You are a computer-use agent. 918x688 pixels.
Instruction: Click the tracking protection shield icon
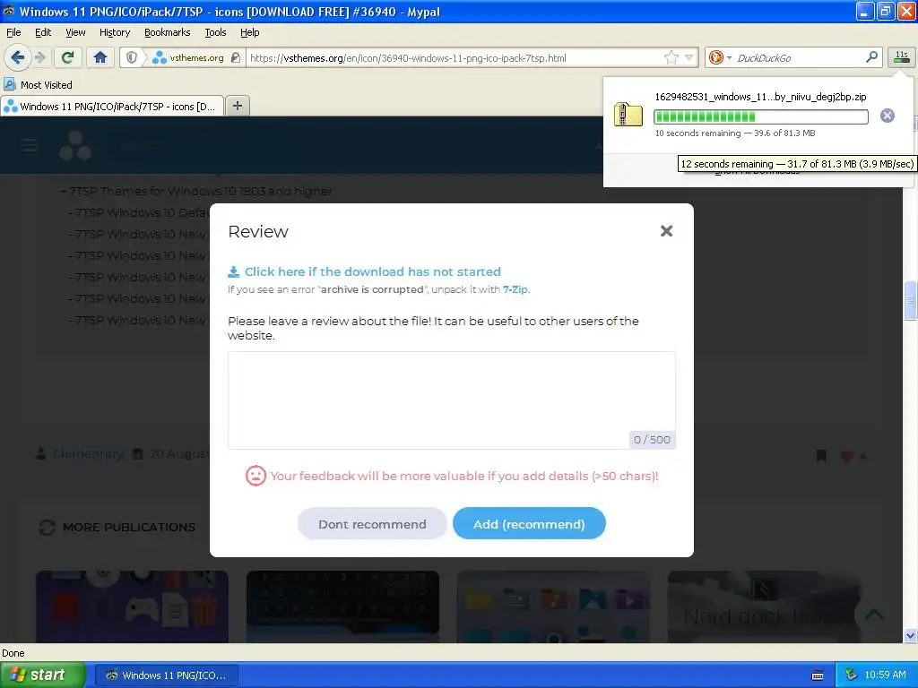pos(132,57)
